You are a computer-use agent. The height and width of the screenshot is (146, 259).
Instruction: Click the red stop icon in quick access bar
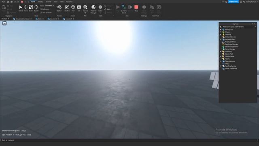point(22,2)
